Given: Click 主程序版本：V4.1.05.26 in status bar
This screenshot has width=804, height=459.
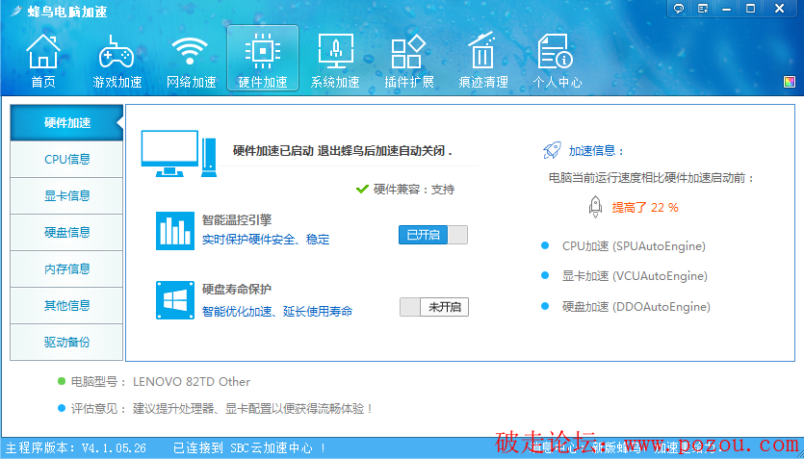Looking at the screenshot, I should pos(76,448).
